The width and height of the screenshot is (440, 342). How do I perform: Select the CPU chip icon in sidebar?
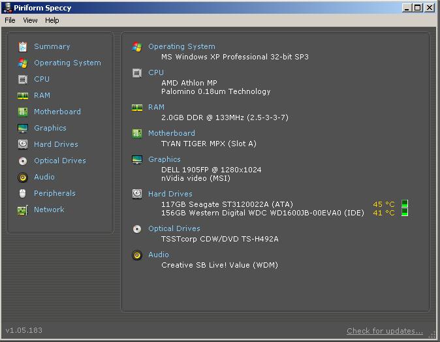(x=23, y=79)
